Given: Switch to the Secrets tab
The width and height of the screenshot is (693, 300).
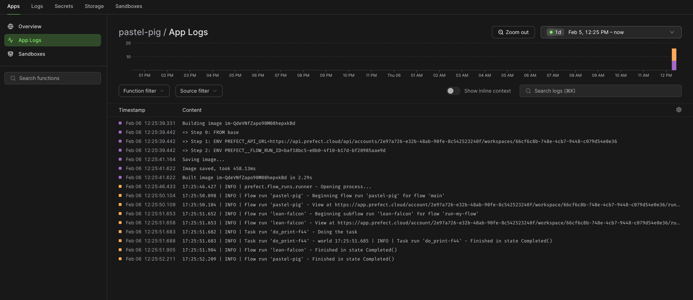Looking at the screenshot, I should (x=64, y=6).
